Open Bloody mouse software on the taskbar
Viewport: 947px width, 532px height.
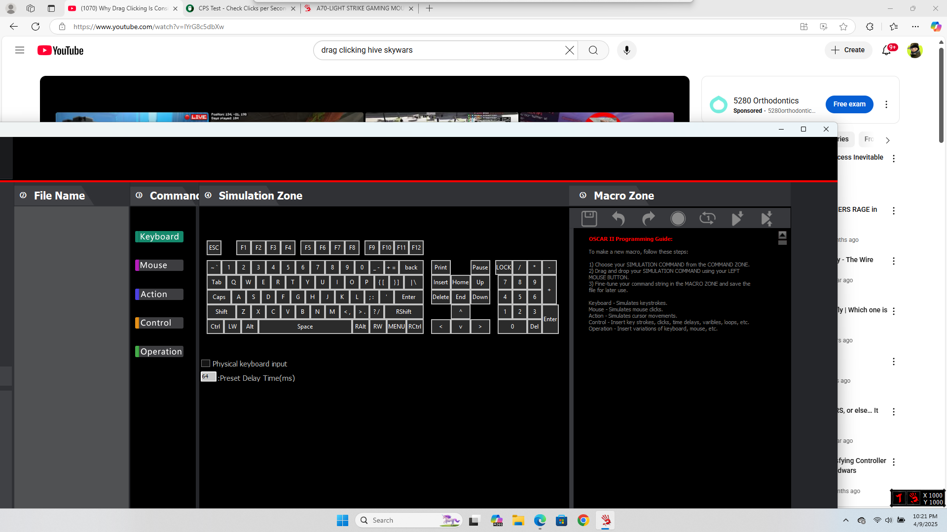606,520
